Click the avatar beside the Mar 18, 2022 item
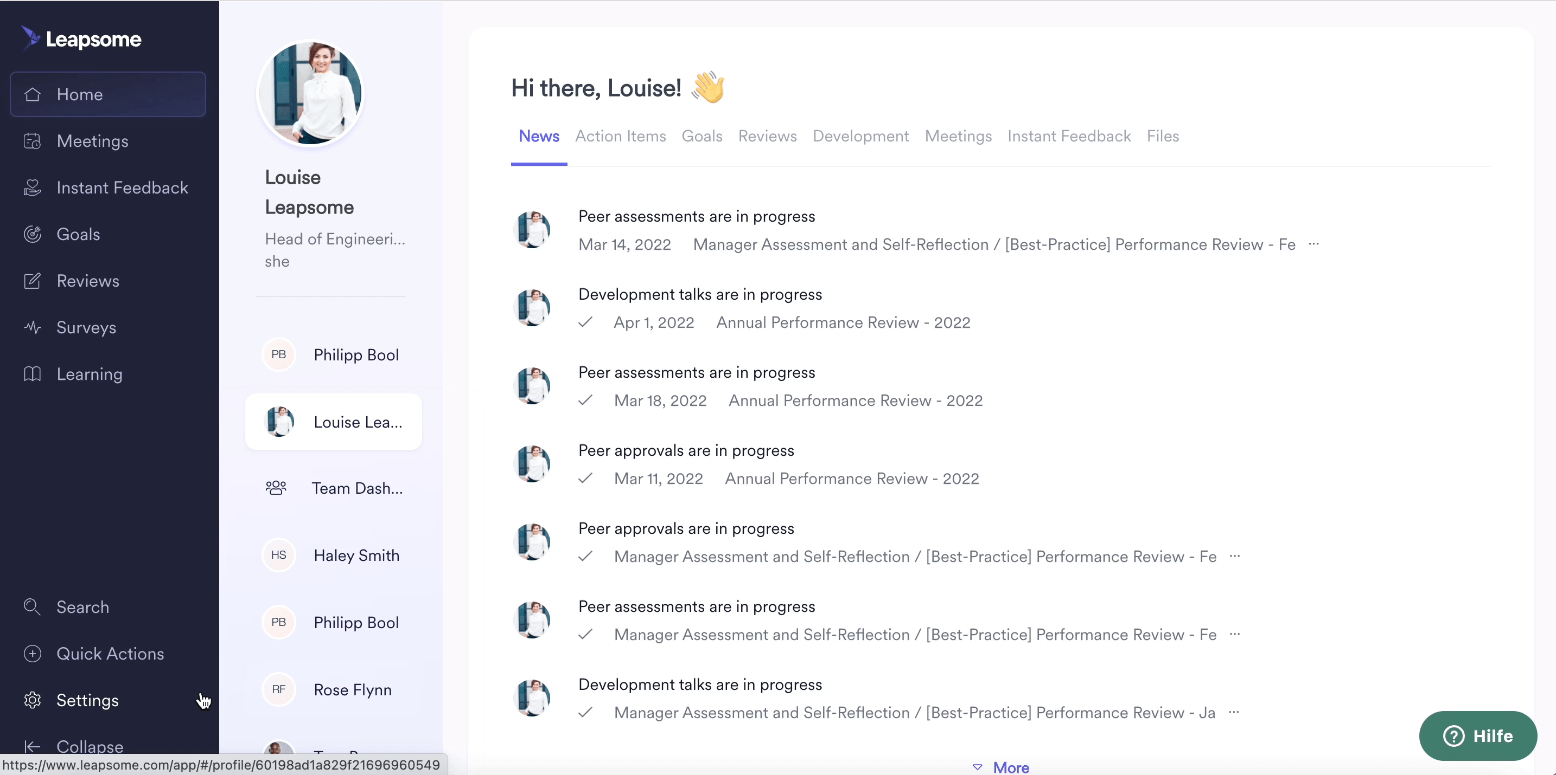The width and height of the screenshot is (1556, 775). pos(532,386)
